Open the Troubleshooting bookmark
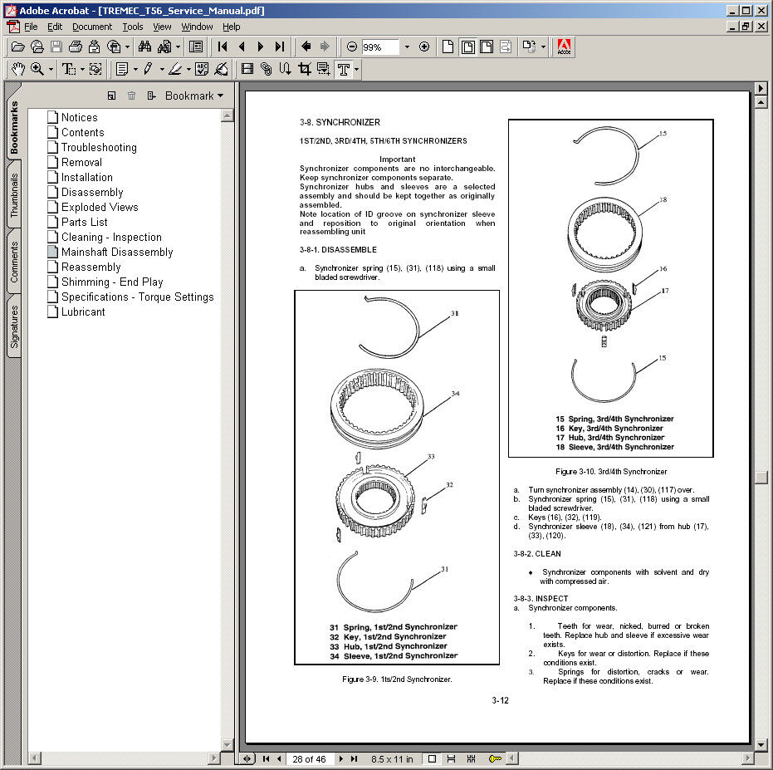This screenshot has width=773, height=770. (x=99, y=148)
